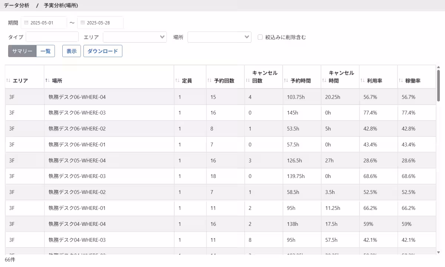Image resolution: width=445 pixels, height=267 pixels.
Task: Sort by 稼働率 column icon
Action: click(400, 81)
